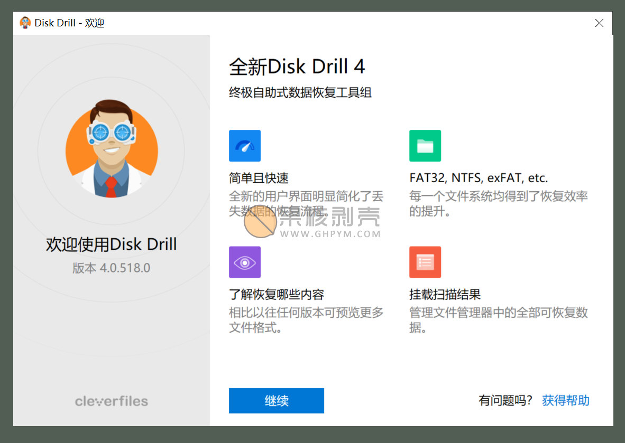Click the 版本 4.0.518.0 version text
Viewport: 625px width, 443px height.
112,268
